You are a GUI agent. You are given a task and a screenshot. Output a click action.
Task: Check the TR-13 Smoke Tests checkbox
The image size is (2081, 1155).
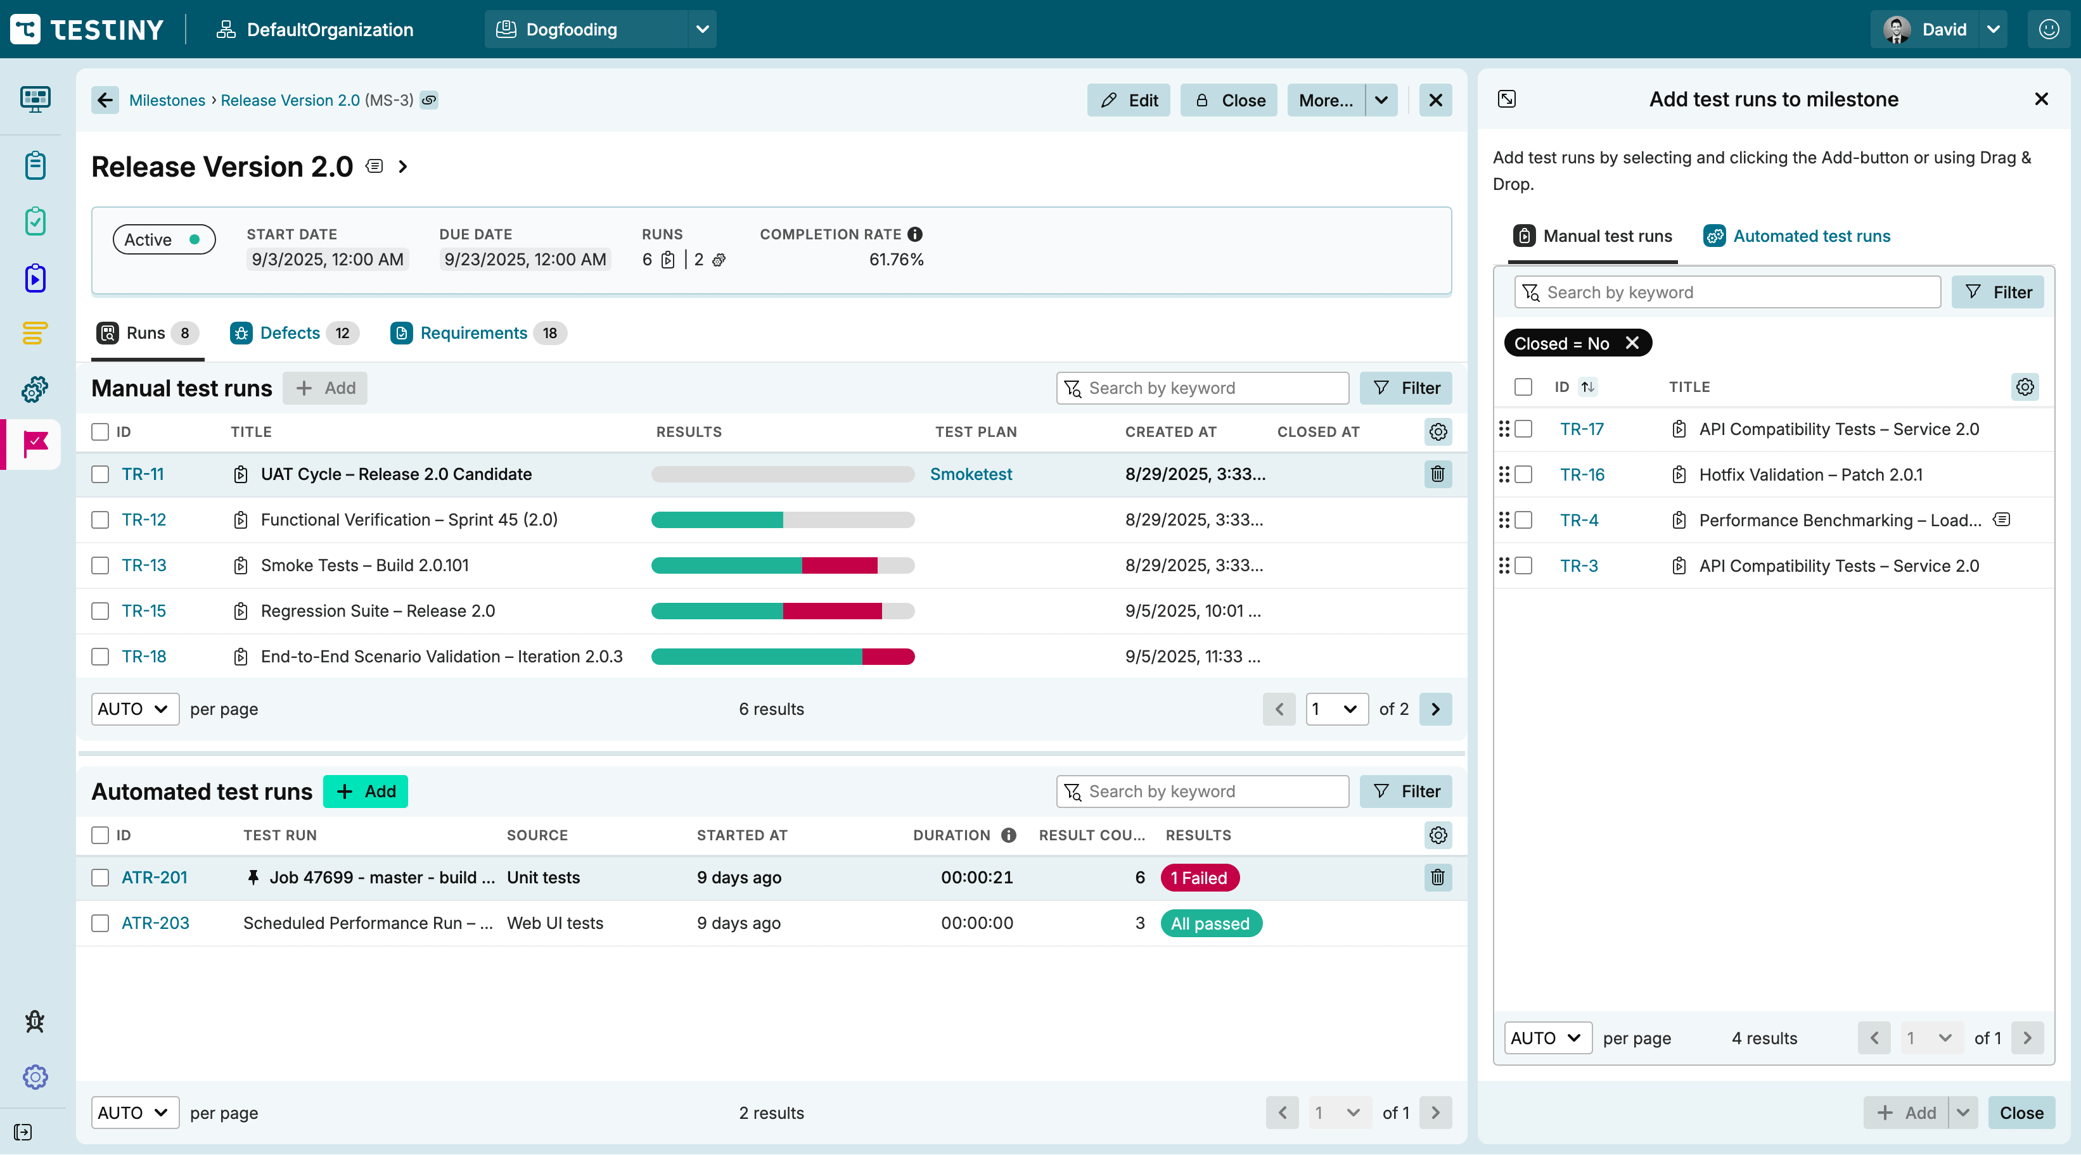[x=100, y=565]
